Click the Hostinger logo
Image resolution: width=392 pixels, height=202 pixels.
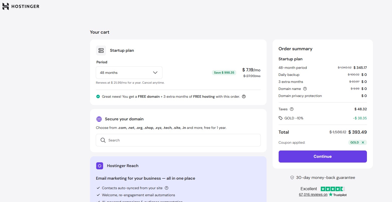pyautogui.click(x=21, y=6)
